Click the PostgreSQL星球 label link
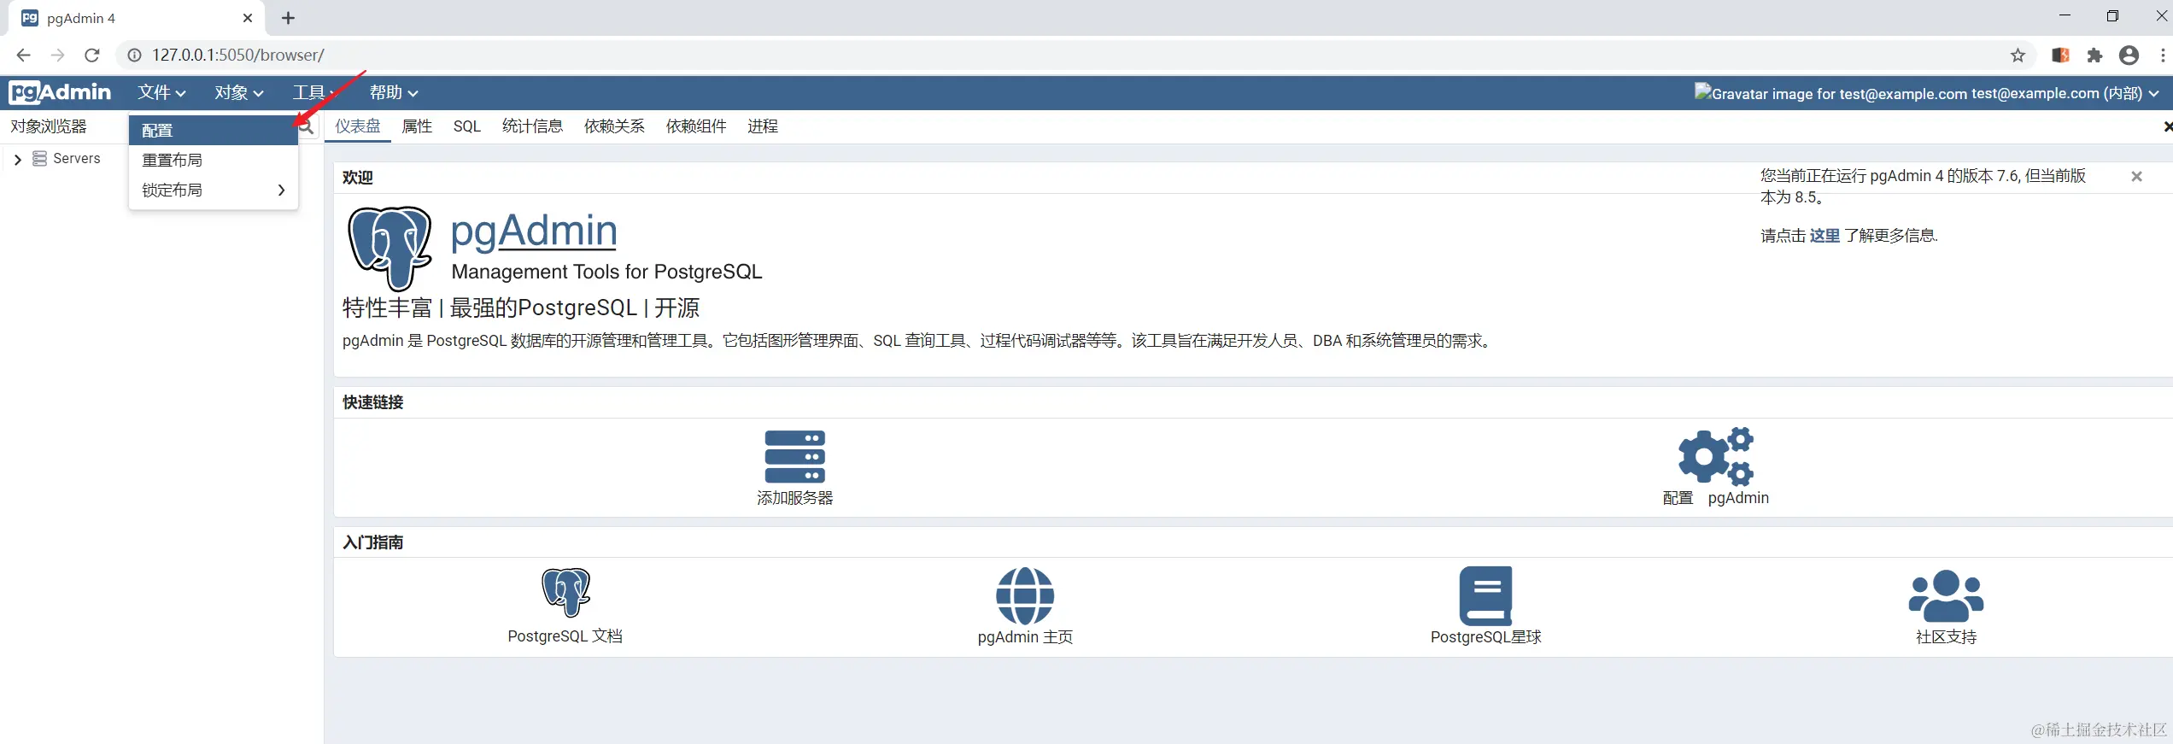Image resolution: width=2173 pixels, height=744 pixels. (1485, 637)
